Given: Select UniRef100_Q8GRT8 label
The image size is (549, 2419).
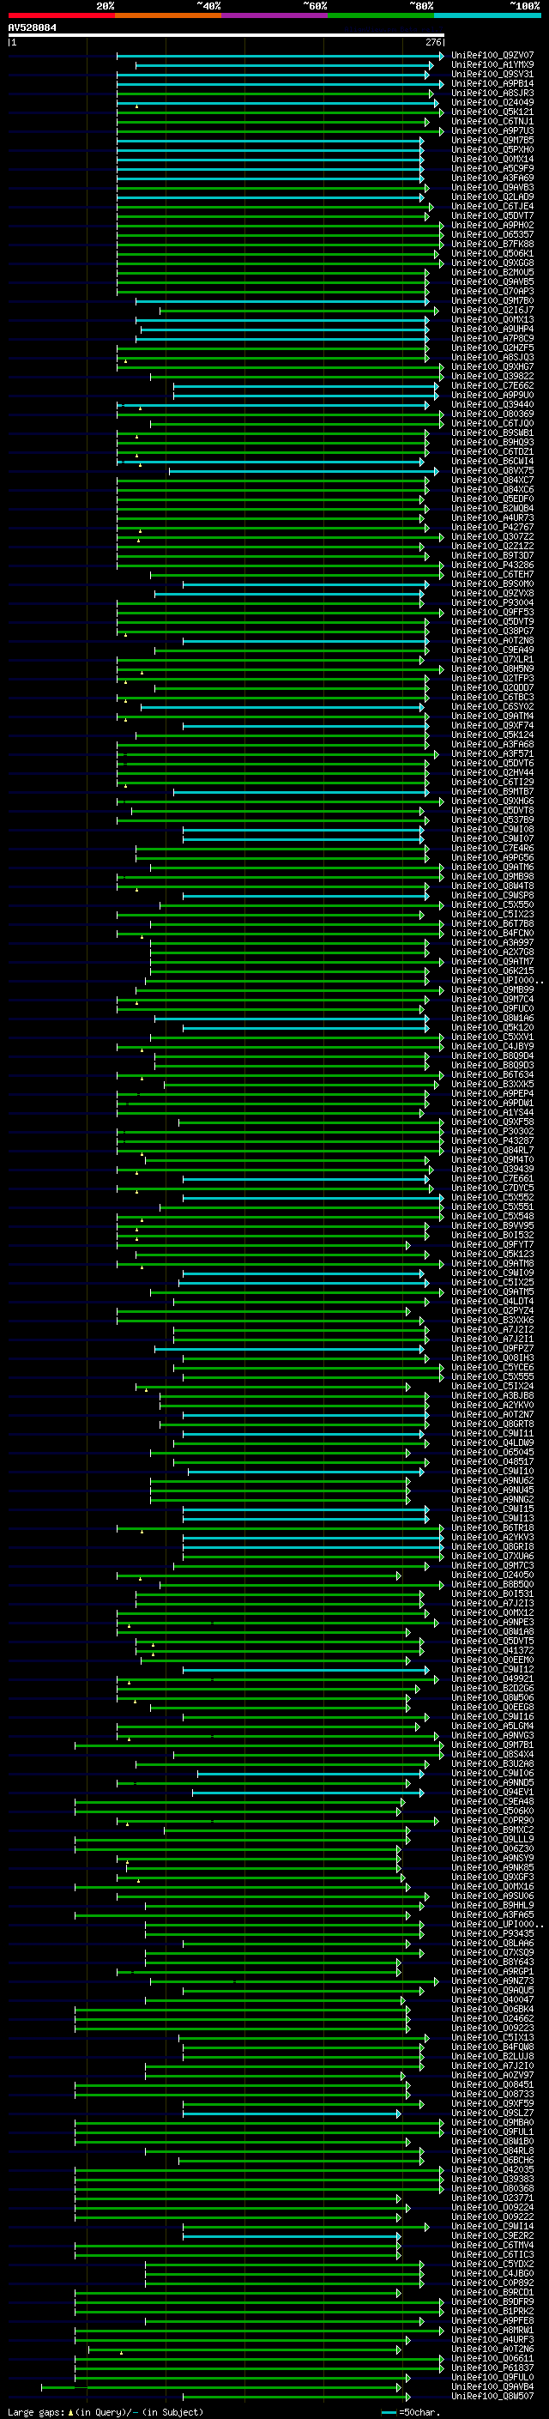Looking at the screenshot, I should (492, 1423).
